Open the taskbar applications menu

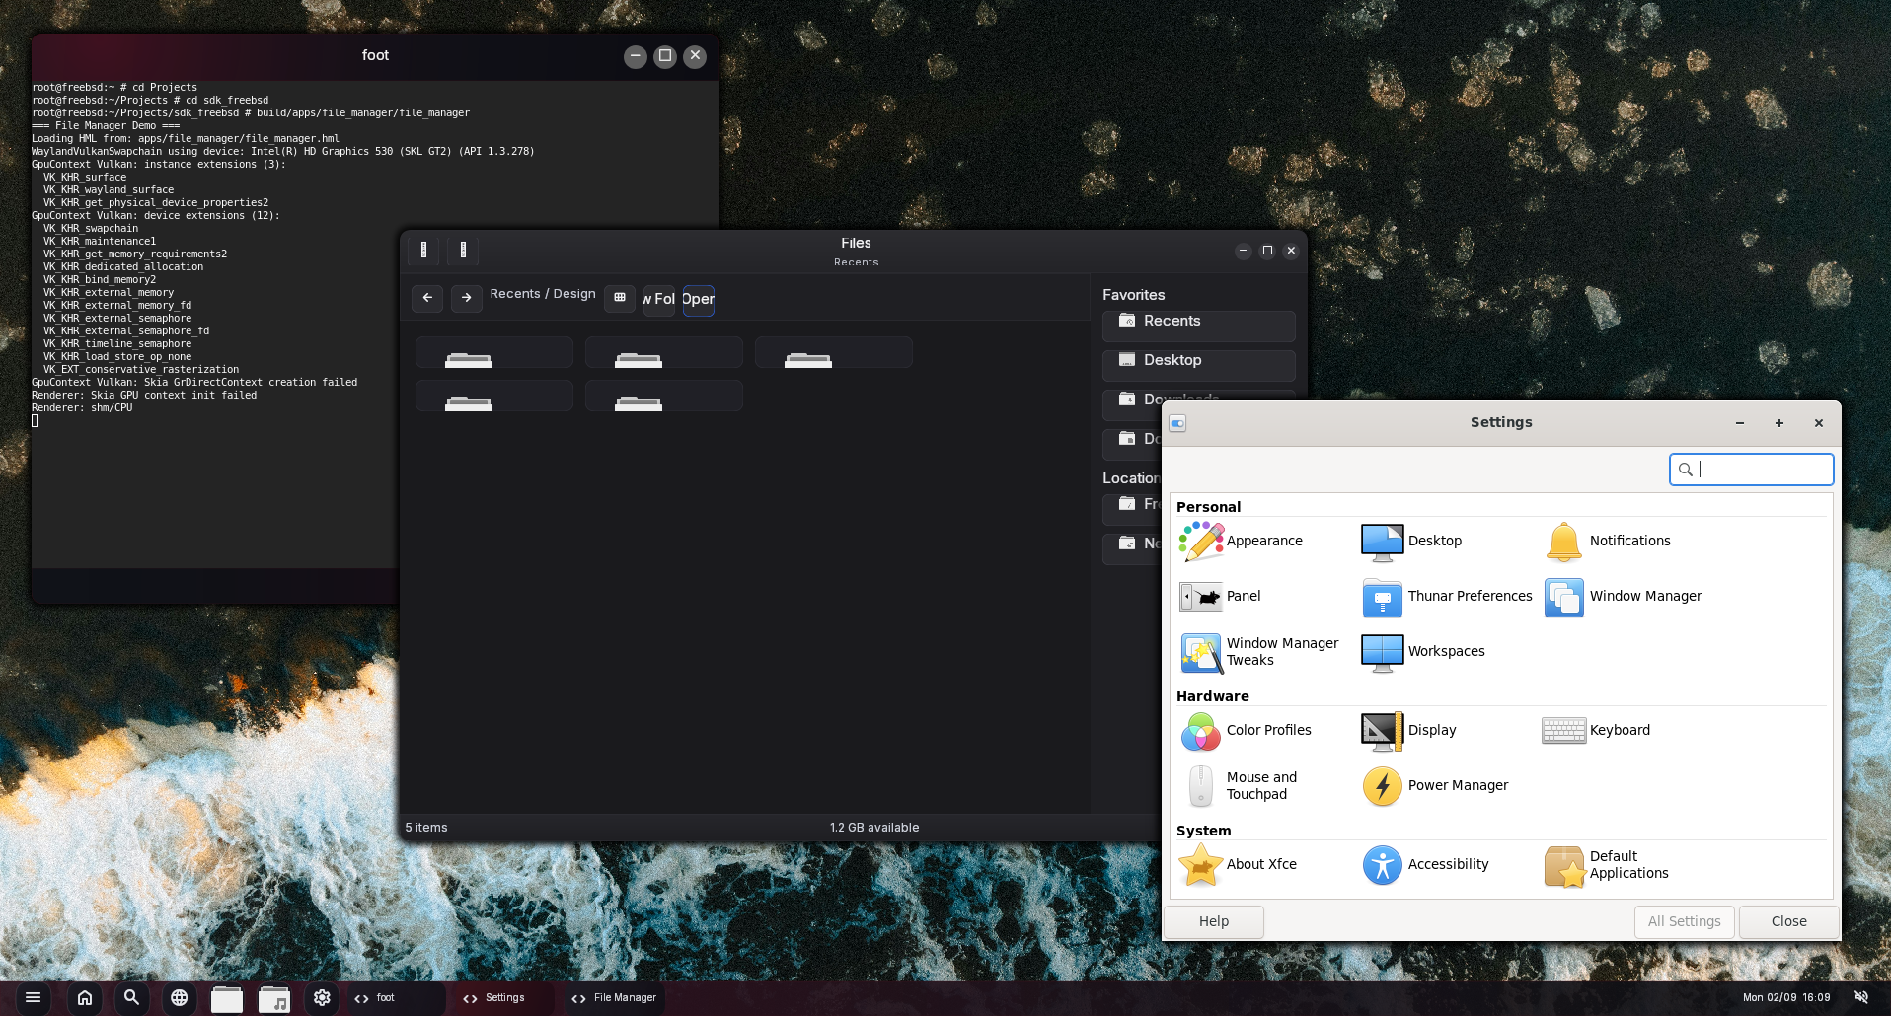33,997
